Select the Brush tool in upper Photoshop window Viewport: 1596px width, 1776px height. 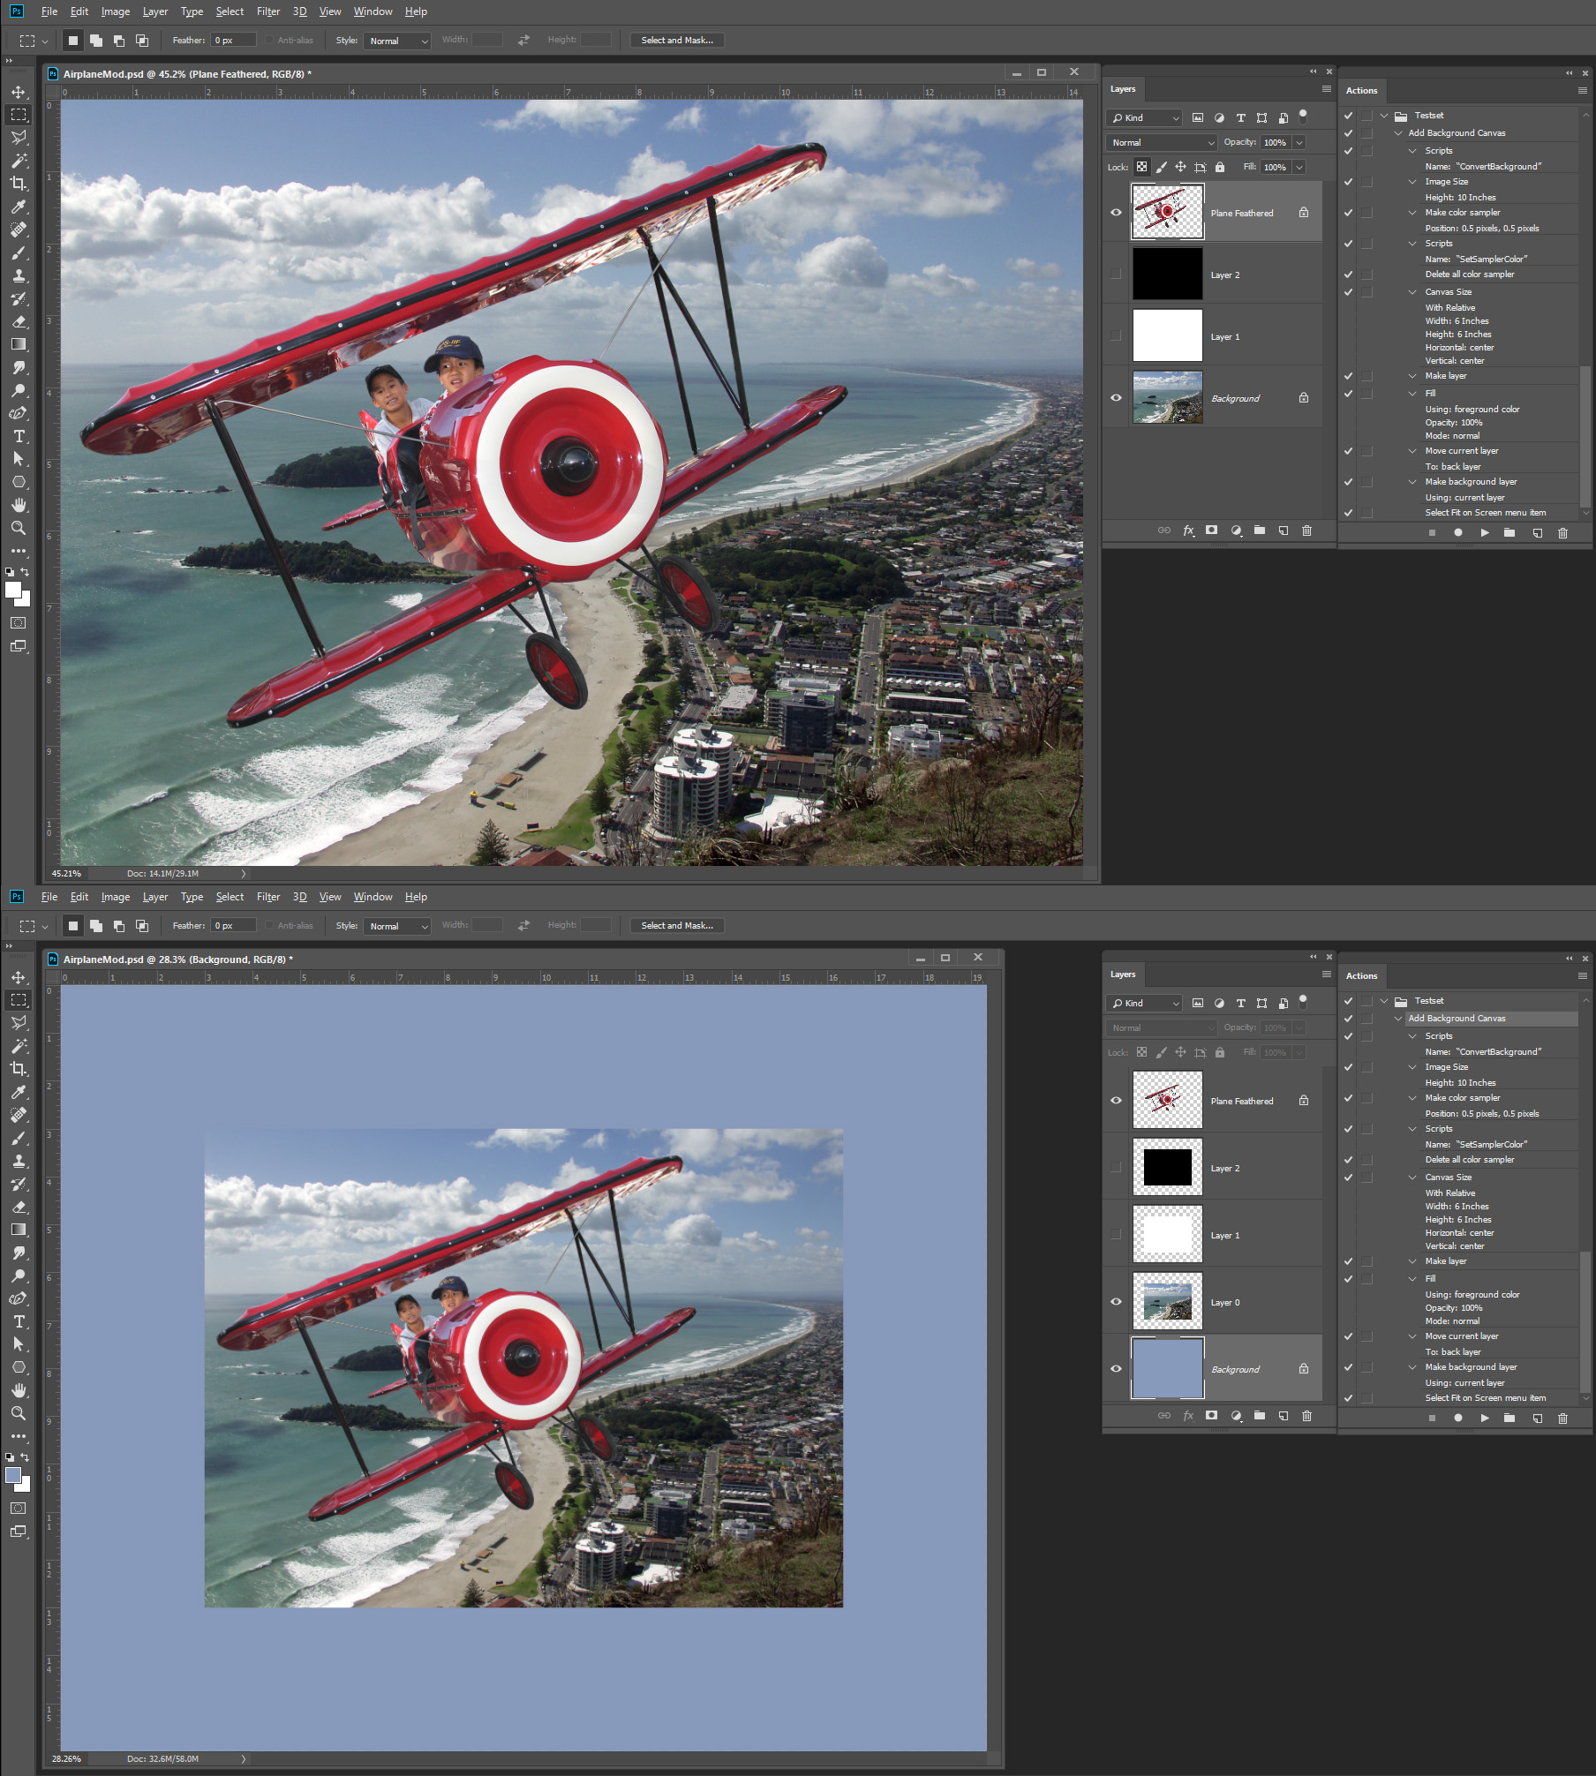pos(19,252)
